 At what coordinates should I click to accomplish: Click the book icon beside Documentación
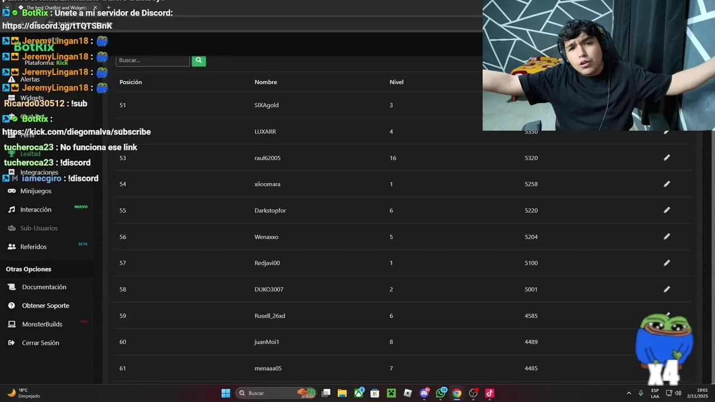(12, 287)
